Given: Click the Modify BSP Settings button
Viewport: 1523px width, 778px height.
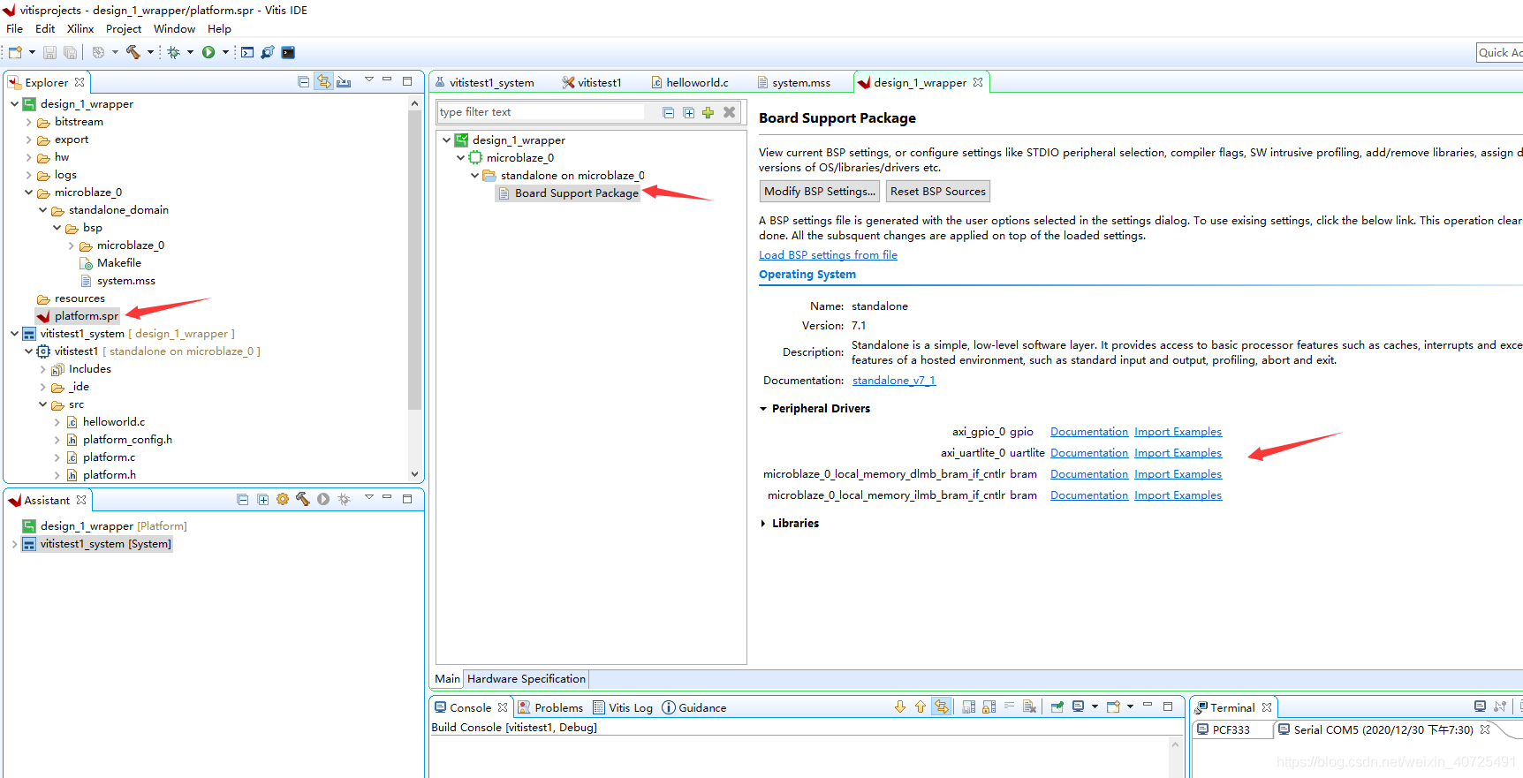Looking at the screenshot, I should pyautogui.click(x=820, y=192).
